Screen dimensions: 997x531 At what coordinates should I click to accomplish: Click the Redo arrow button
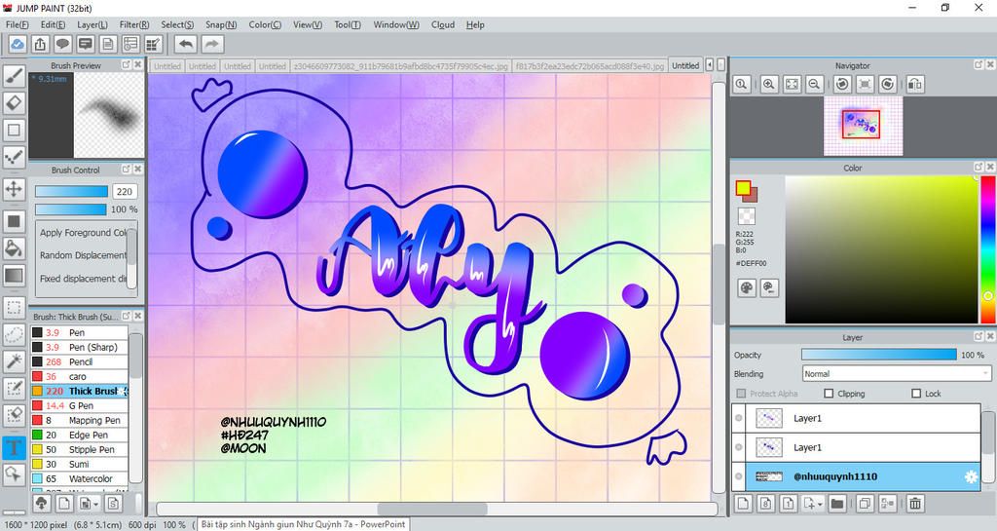[212, 44]
